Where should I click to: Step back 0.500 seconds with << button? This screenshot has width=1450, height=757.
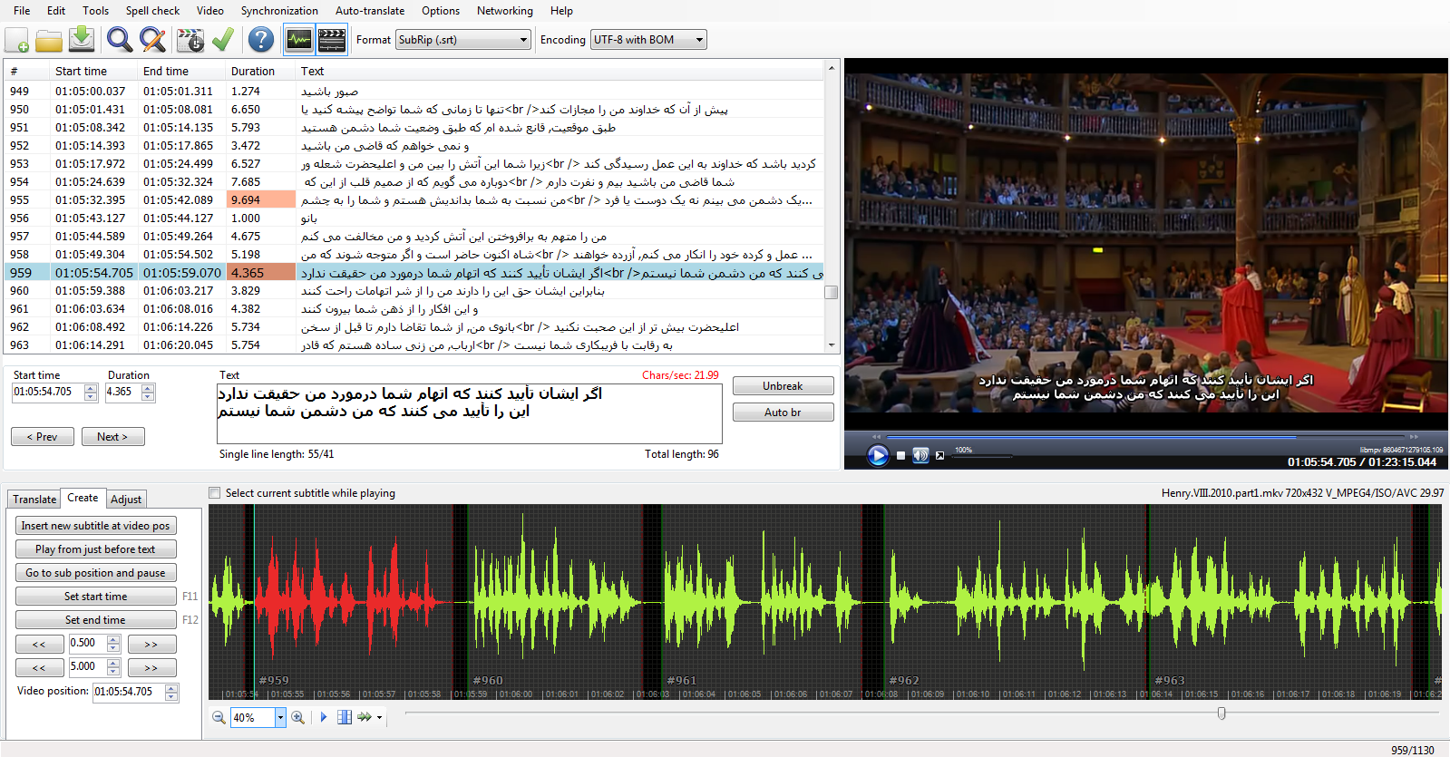pyautogui.click(x=39, y=644)
